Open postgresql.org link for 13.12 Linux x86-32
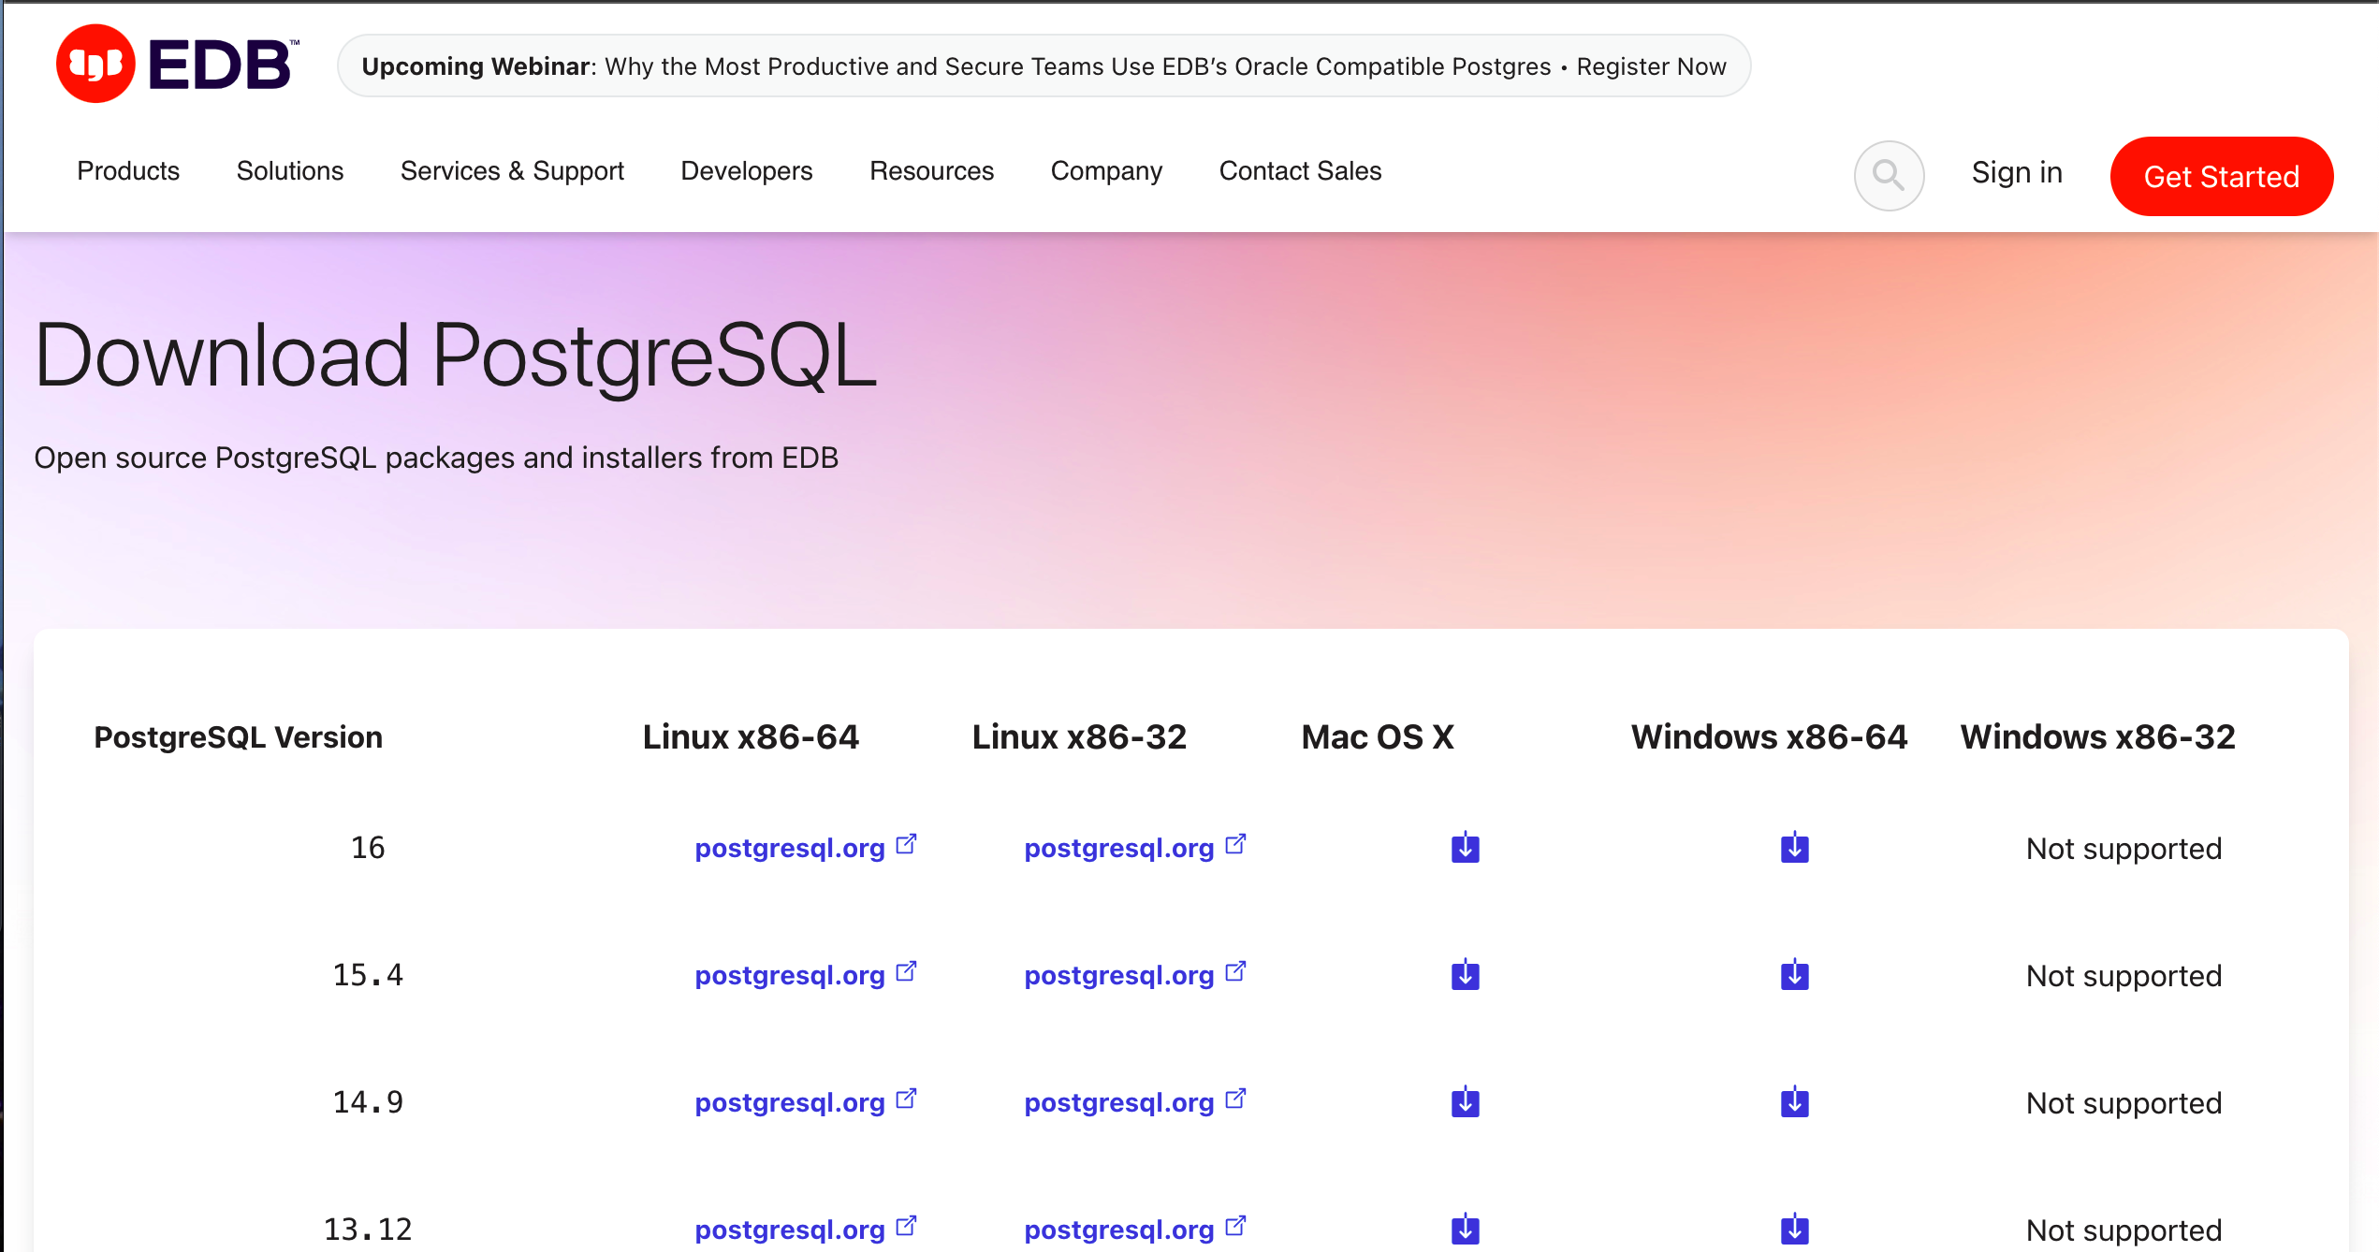The image size is (2379, 1252). pos(1134,1230)
